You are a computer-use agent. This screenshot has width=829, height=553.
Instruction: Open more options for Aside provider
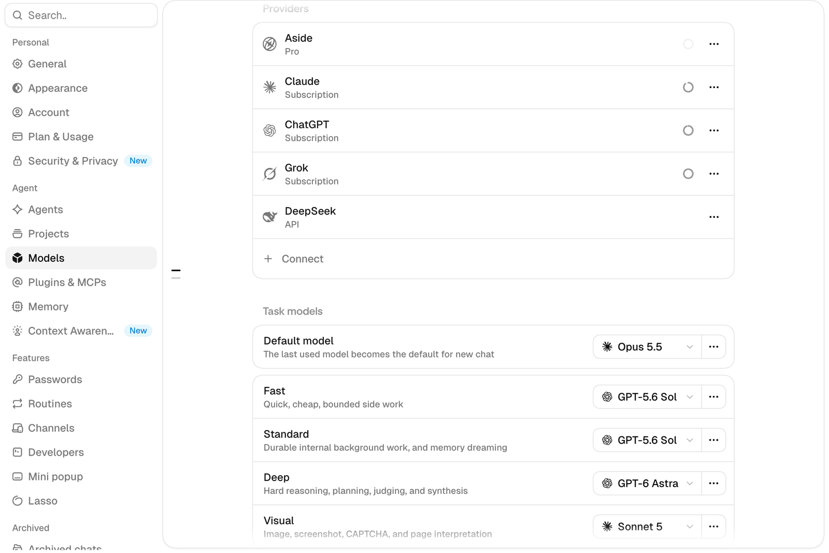(714, 44)
